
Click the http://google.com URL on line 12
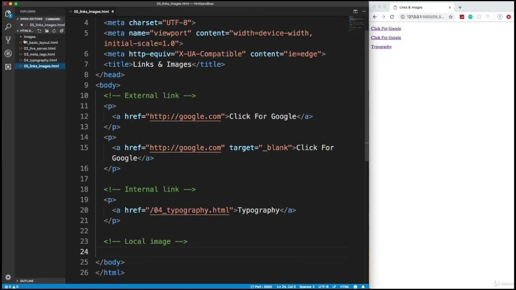(185, 116)
